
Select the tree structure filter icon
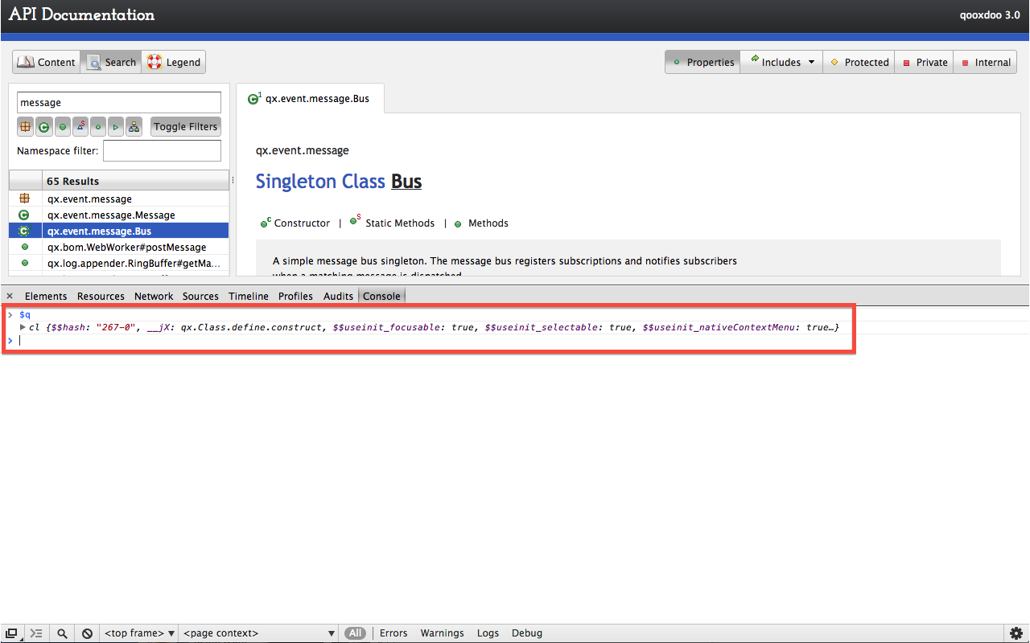134,126
